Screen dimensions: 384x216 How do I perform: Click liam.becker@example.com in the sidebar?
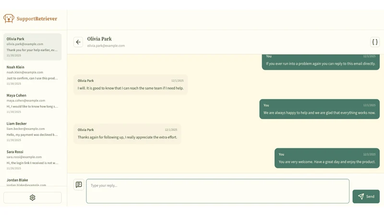tap(25, 129)
